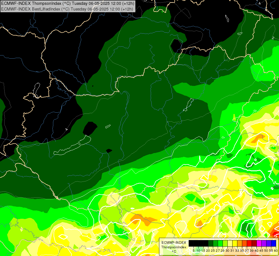
Task: Select the lime 29-30 legend swatch
Action: [x=225, y=243]
